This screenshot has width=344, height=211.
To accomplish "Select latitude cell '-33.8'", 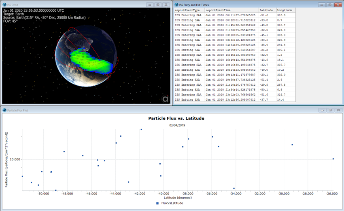I will [268, 20].
